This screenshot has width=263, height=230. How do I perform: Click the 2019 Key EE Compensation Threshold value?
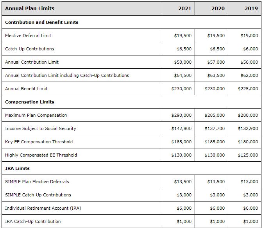click(248, 142)
